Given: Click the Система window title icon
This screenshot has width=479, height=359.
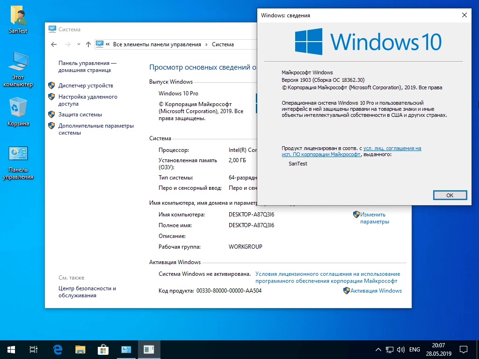Looking at the screenshot, I should coord(52,29).
